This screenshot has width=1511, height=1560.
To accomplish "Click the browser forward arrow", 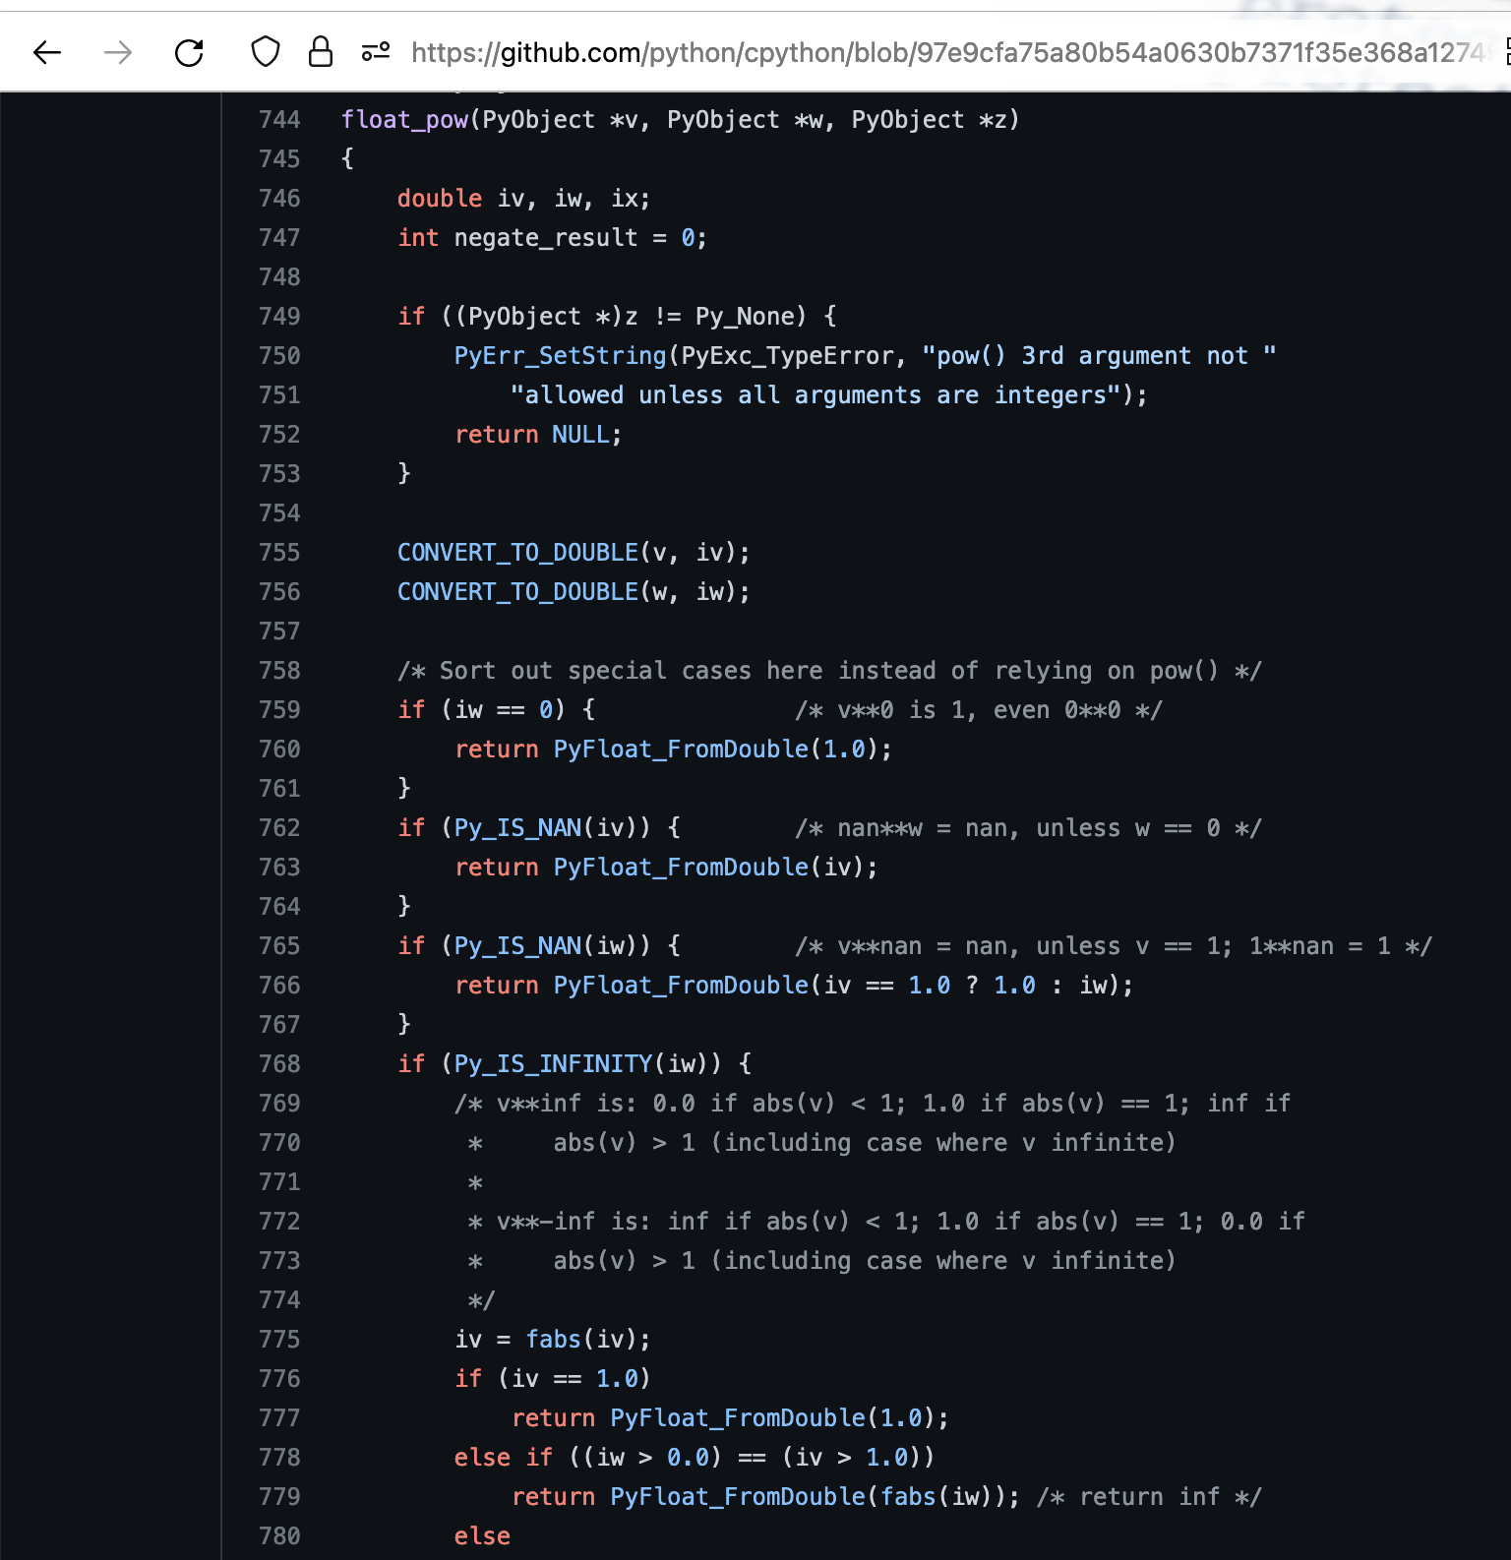I will click(118, 52).
